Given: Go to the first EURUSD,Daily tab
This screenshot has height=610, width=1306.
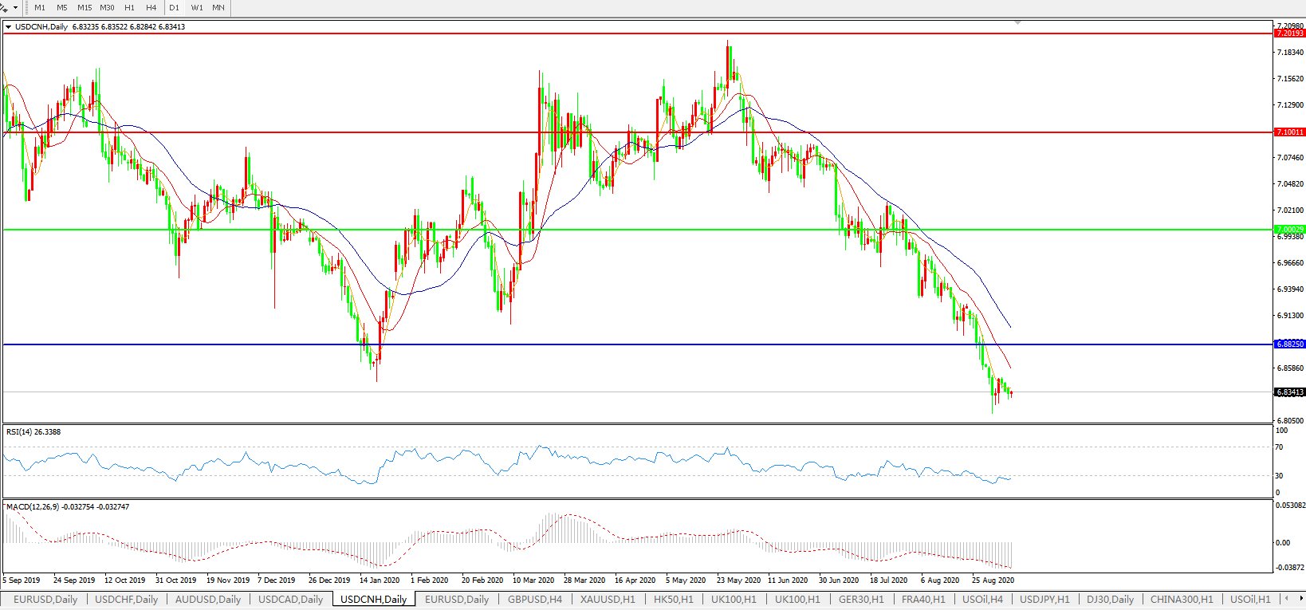Looking at the screenshot, I should click(x=45, y=600).
